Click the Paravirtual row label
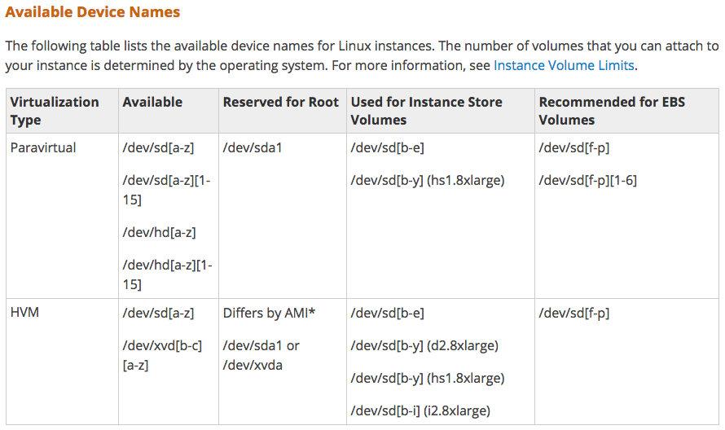Image resolution: width=725 pixels, height=430 pixels. coord(42,148)
